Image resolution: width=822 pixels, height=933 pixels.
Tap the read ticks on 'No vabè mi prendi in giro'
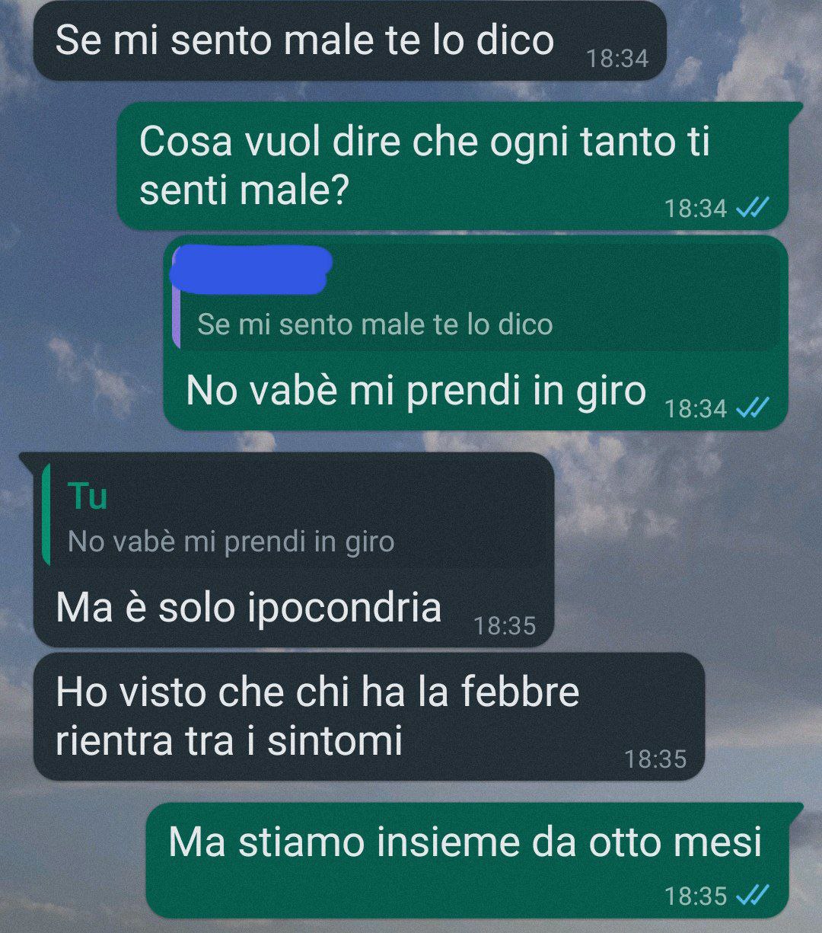pyautogui.click(x=753, y=408)
